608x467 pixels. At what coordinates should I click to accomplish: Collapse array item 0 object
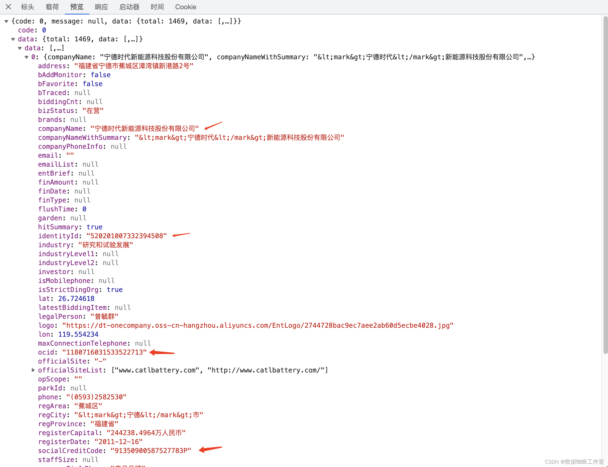click(27, 57)
